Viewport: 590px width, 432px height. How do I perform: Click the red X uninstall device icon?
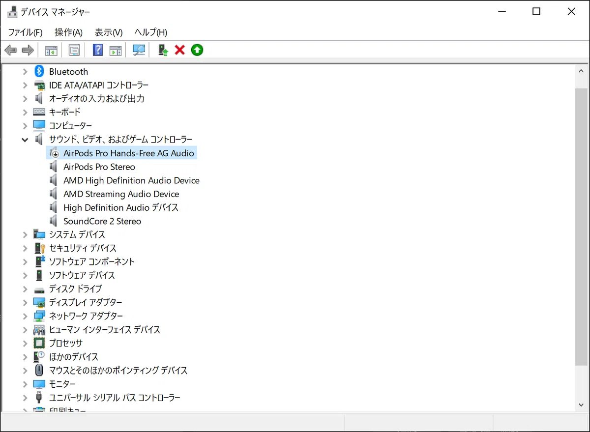(180, 50)
